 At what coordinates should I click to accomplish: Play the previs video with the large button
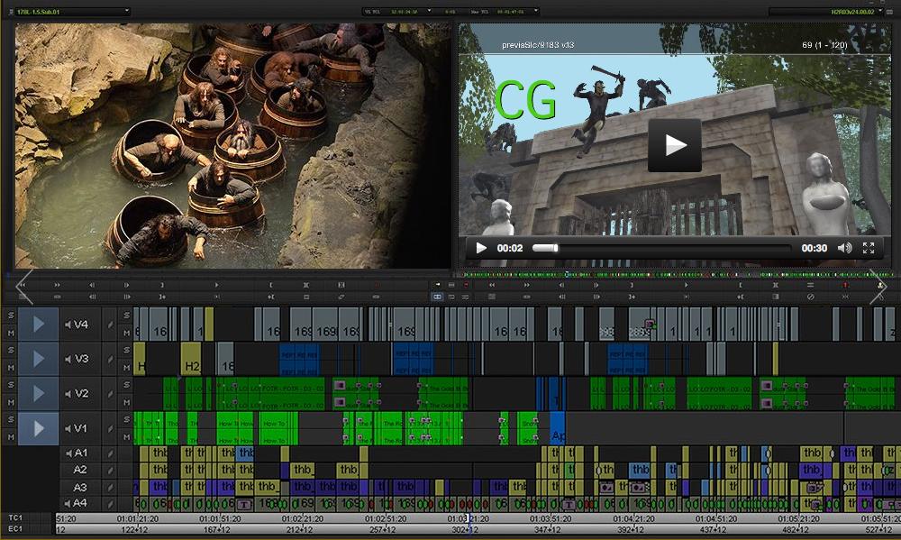click(675, 145)
